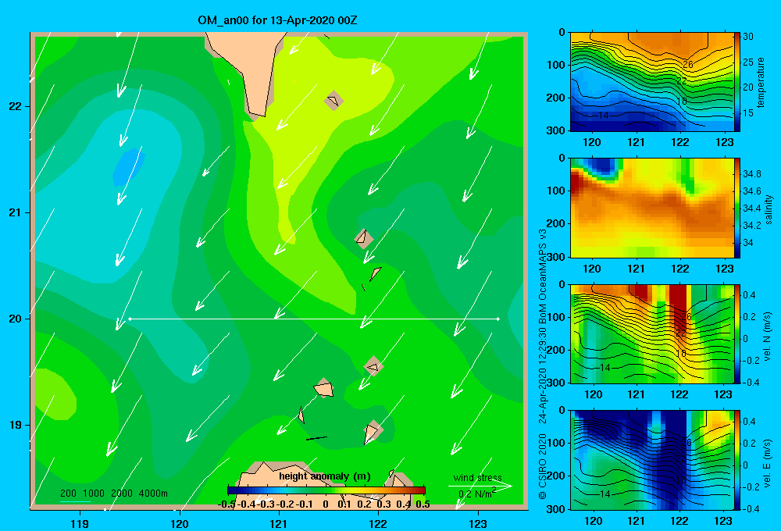The height and width of the screenshot is (531, 781).
Task: Click longitude label 119 on main map
Action: pos(80,523)
